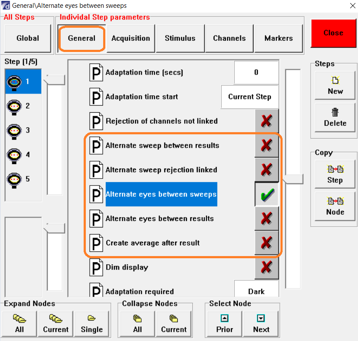Close the window with title bar X
This screenshot has width=358, height=341.
click(352, 6)
